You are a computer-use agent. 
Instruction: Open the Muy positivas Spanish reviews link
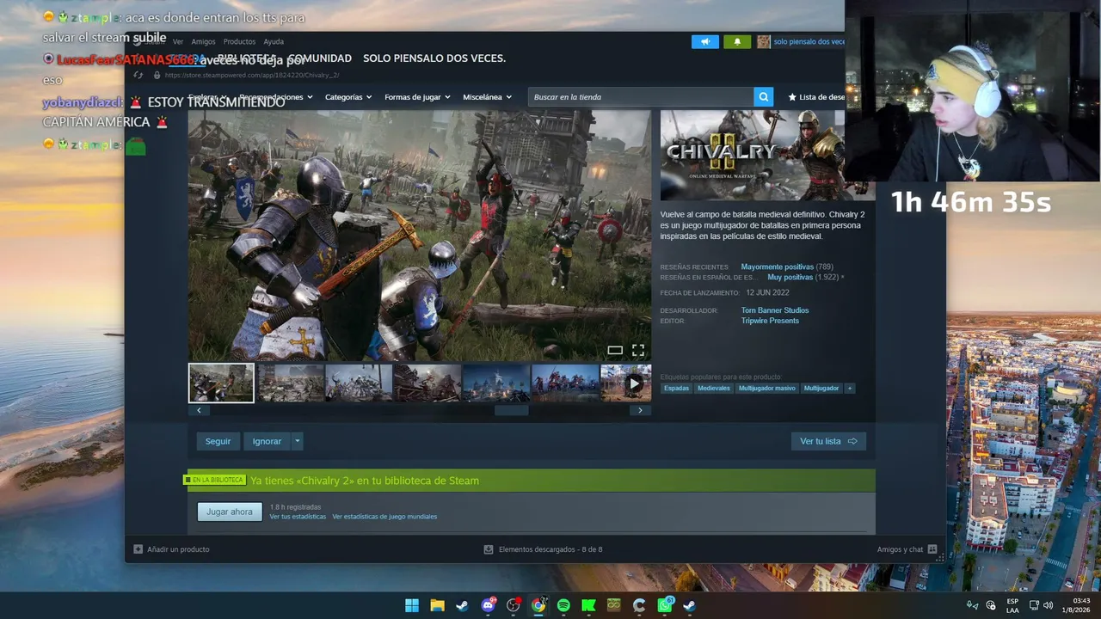(x=790, y=278)
